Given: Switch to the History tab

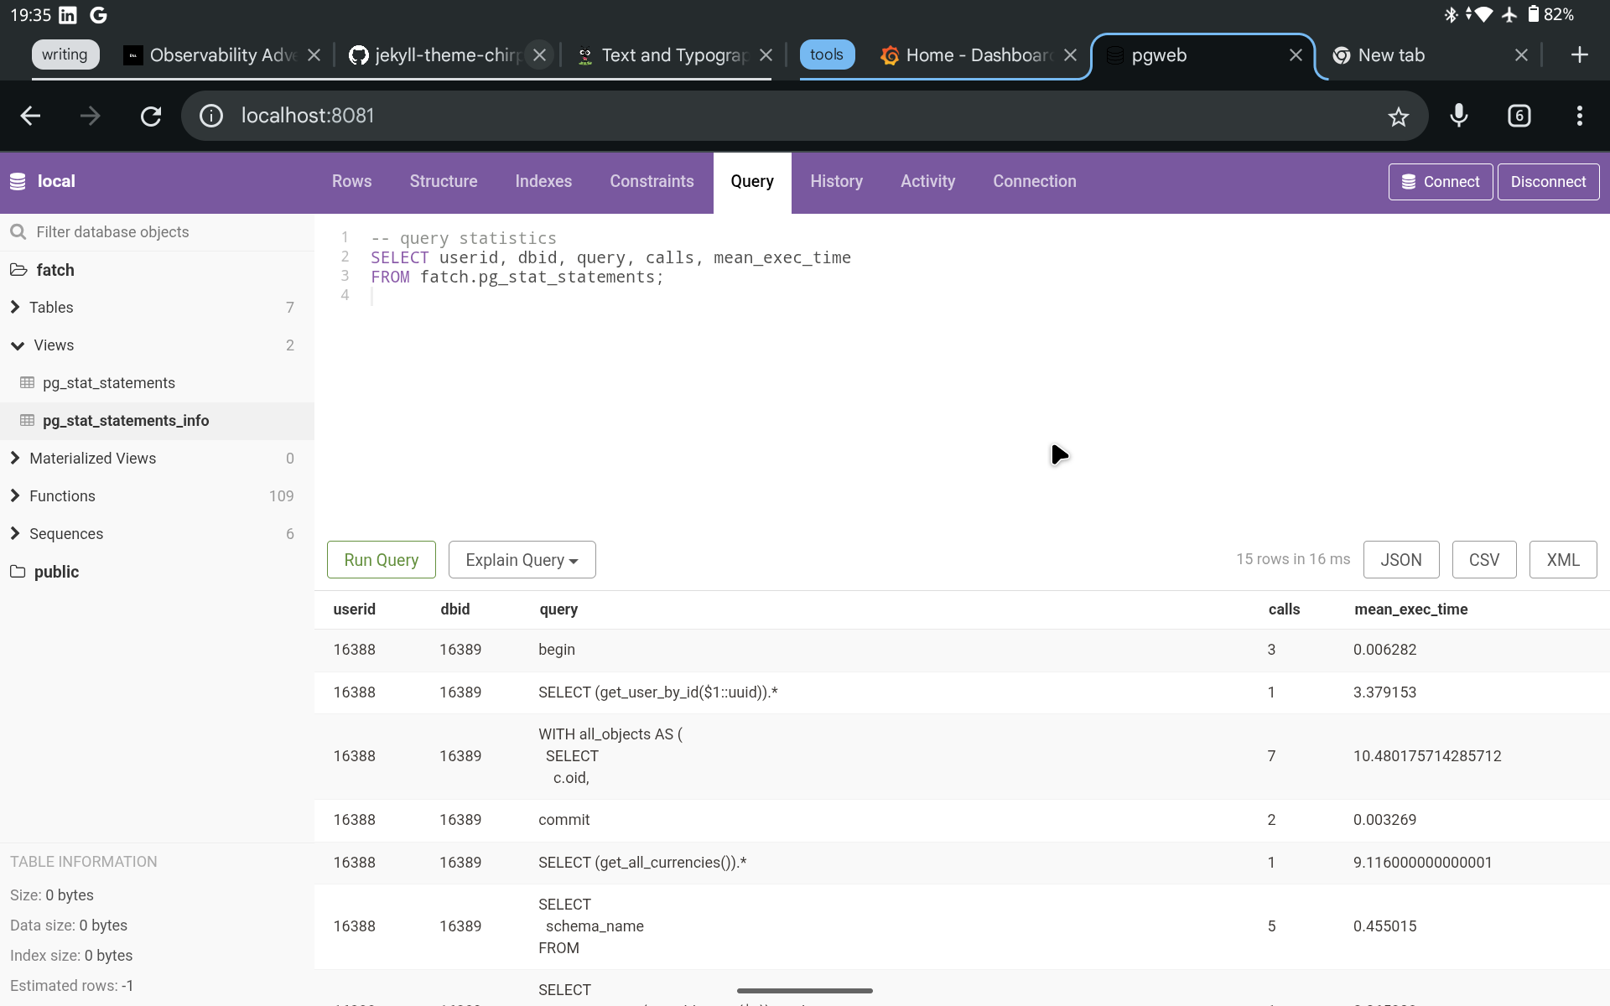Looking at the screenshot, I should pyautogui.click(x=836, y=181).
